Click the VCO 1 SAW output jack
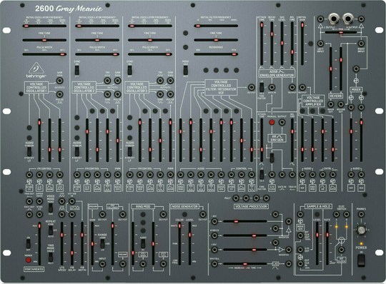The width and height of the screenshot is (386, 284). [x=59, y=81]
